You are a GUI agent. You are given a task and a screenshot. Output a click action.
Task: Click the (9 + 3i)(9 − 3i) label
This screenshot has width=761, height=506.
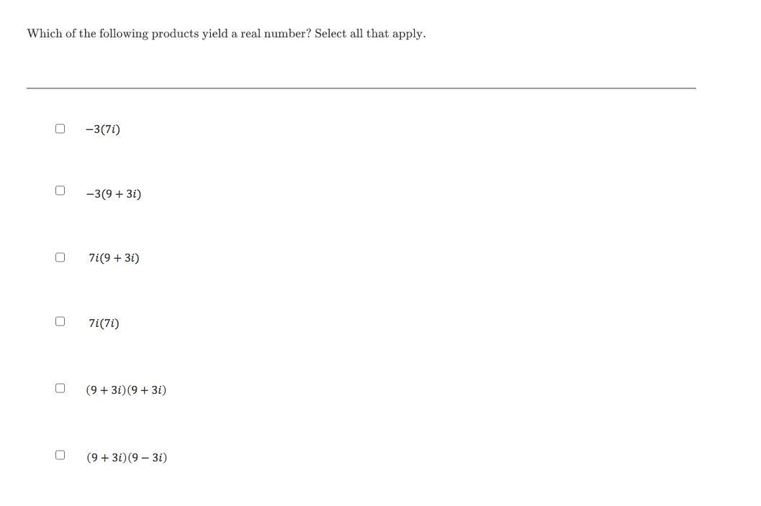coord(127,458)
